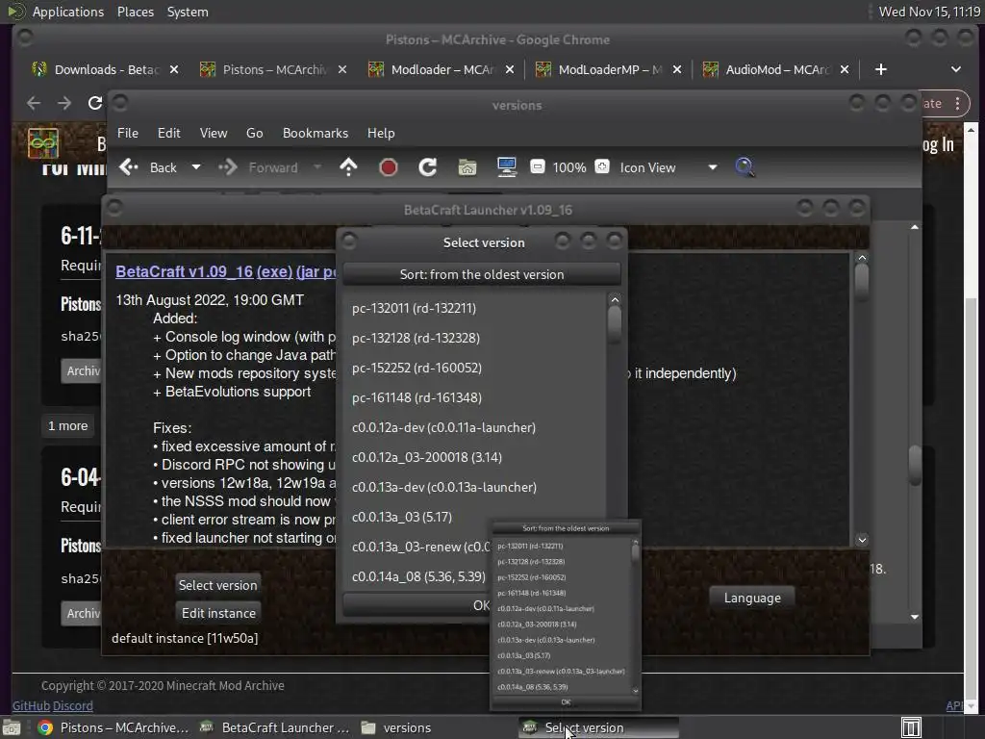Expand Back history dropdown arrow

pos(196,167)
